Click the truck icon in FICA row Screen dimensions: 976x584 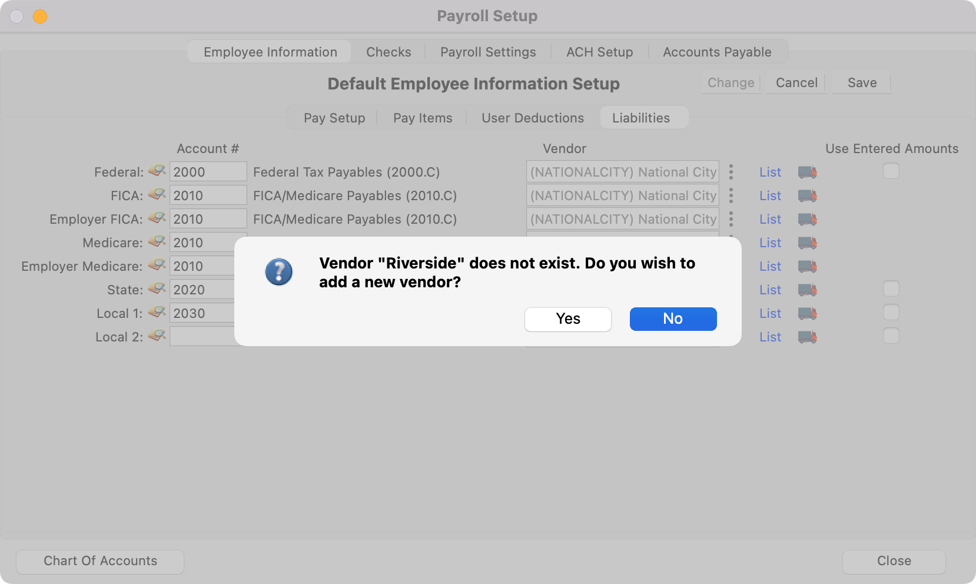807,195
